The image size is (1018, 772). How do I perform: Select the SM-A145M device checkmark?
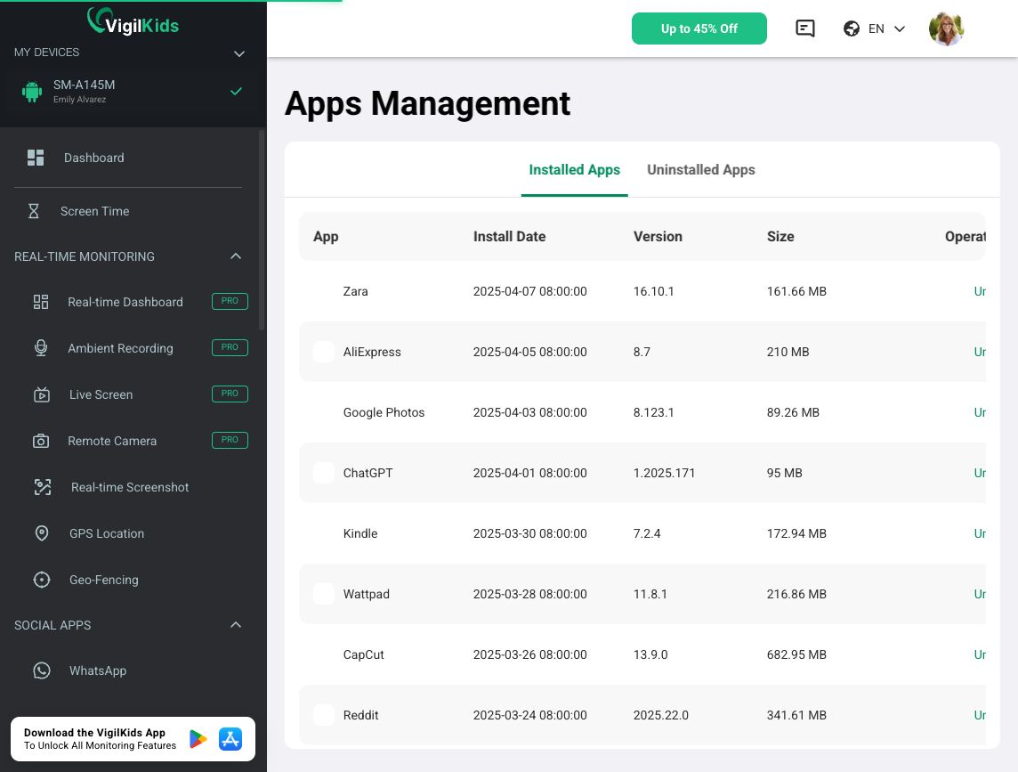pos(237,91)
